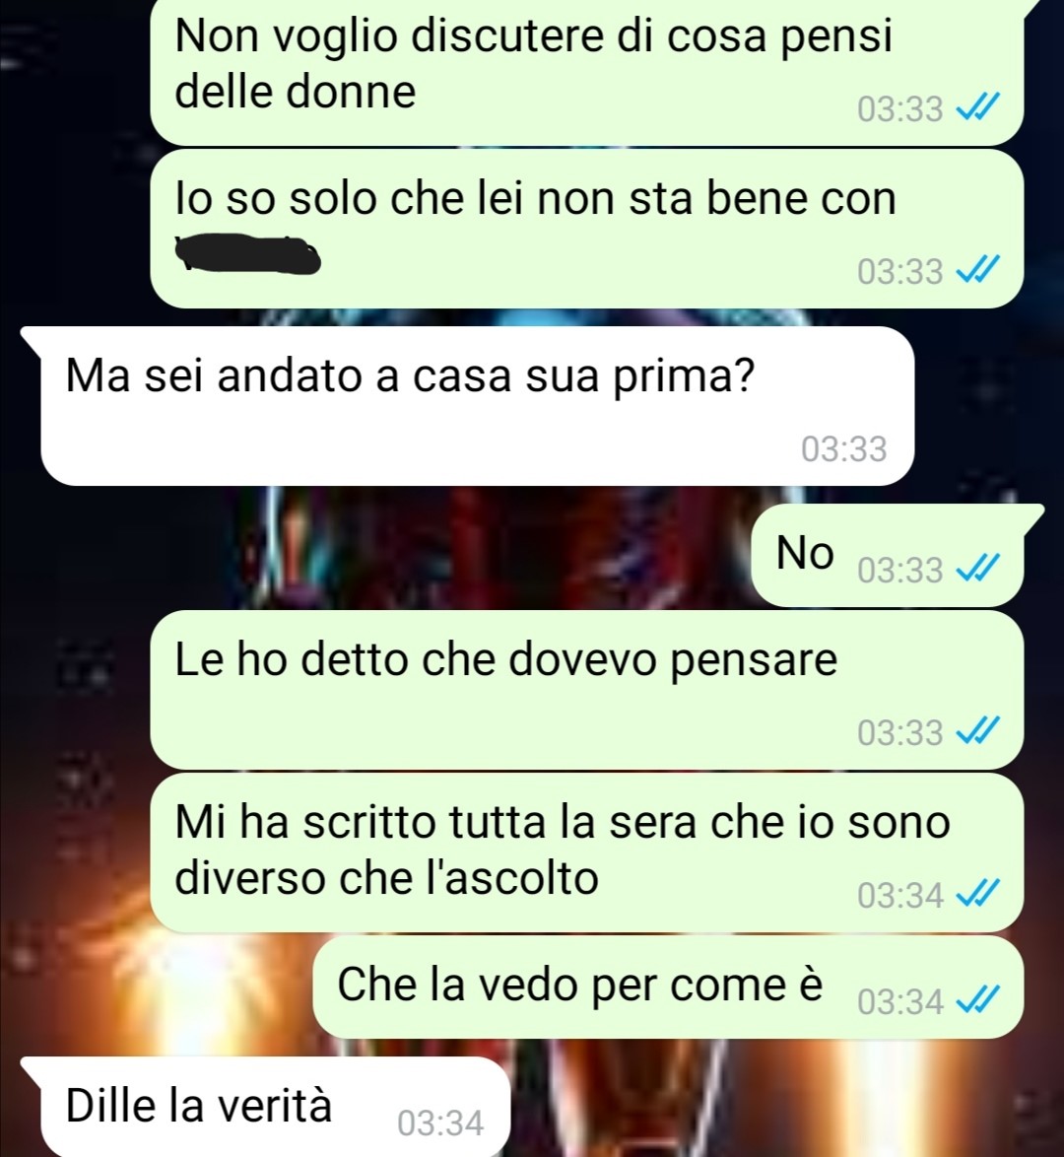1064x1157 pixels.
Task: Tap the read receipt on "delle donne" message
Action: click(x=977, y=107)
